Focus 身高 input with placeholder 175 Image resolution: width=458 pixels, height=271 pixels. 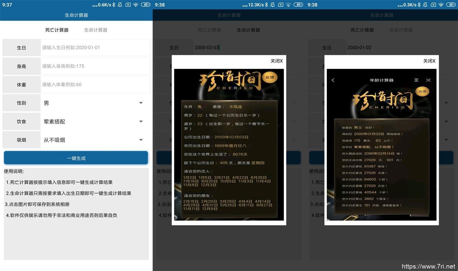tap(95, 66)
